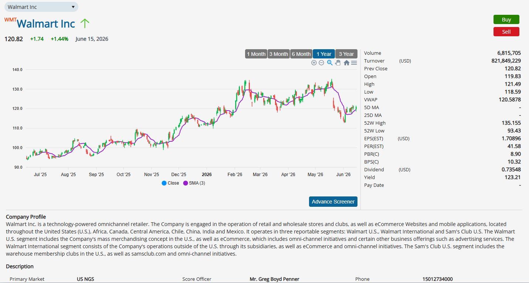Click the VWAP value 120.5878
This screenshot has height=283, width=529.
pyautogui.click(x=509, y=100)
